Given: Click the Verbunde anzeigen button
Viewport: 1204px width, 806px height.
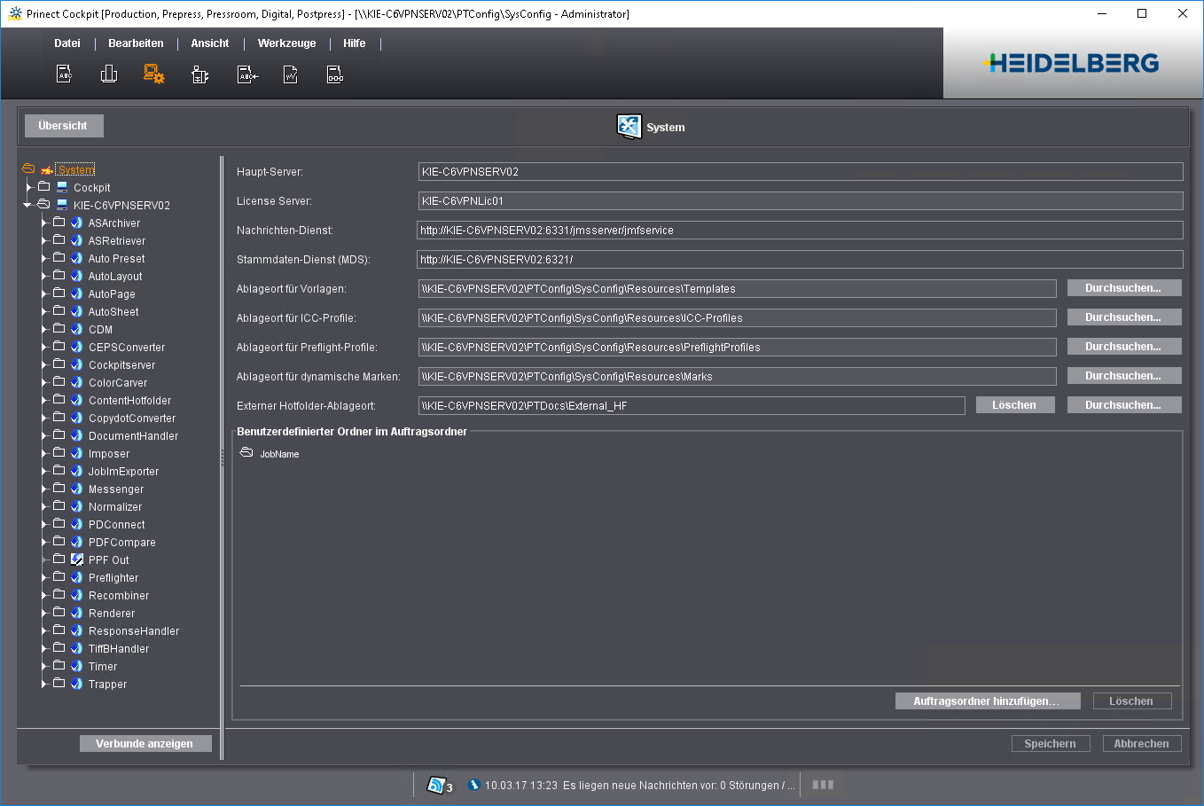Looking at the screenshot, I should pyautogui.click(x=145, y=743).
